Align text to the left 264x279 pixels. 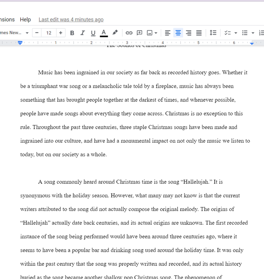tap(168, 33)
